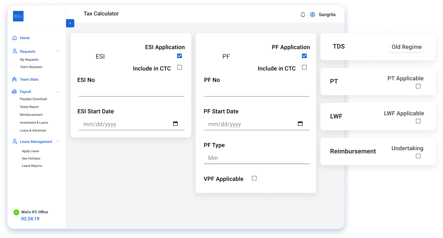The image size is (443, 238).
Task: Focus the ESI No input field
Action: click(x=132, y=91)
